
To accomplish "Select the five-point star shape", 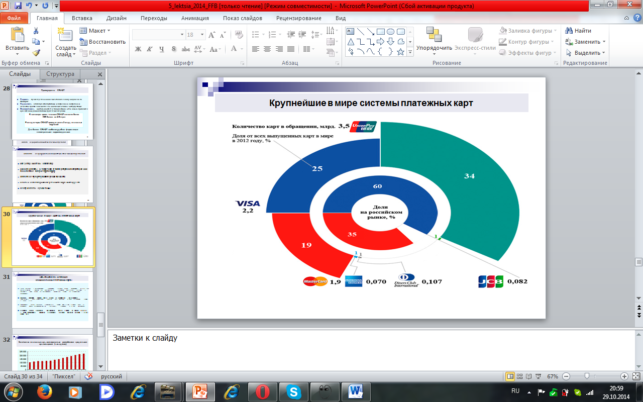I will coord(401,51).
